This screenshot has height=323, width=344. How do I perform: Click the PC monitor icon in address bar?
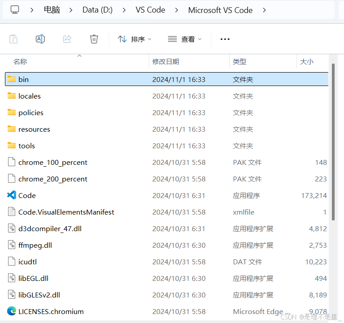[x=15, y=10]
